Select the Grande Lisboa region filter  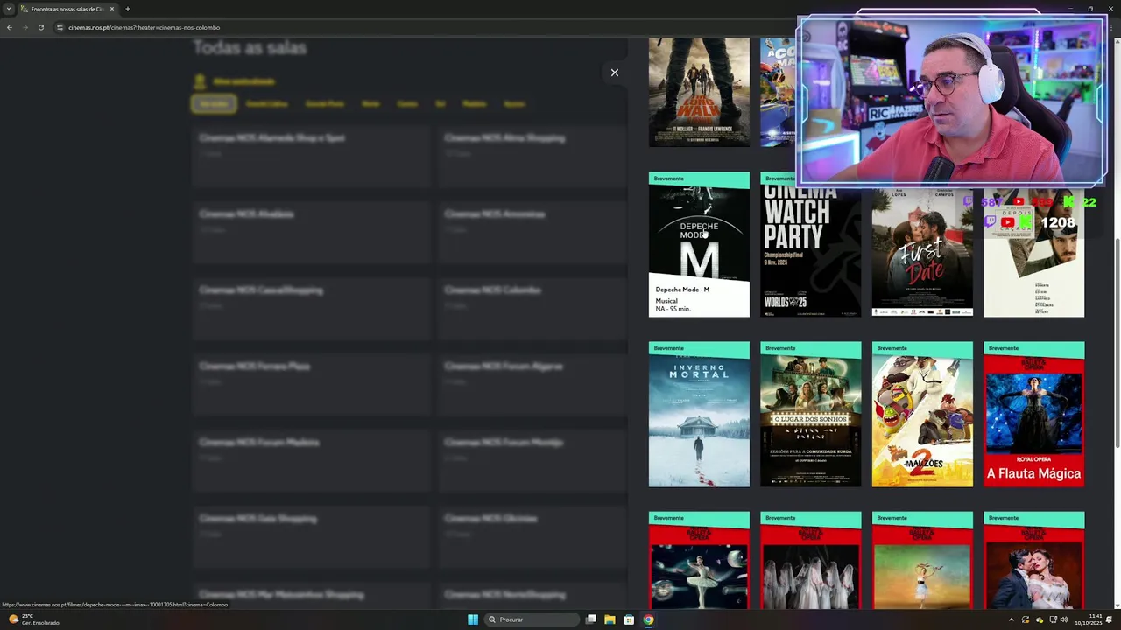pyautogui.click(x=266, y=104)
